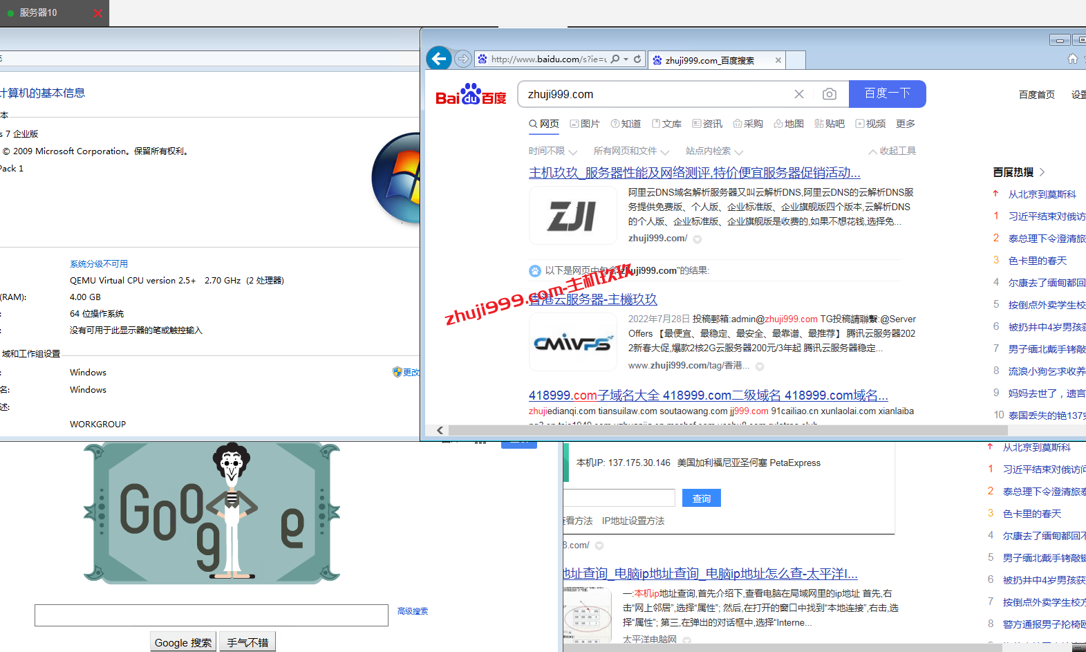Select the 贴吧 search tab
1086x652 pixels.
click(830, 124)
